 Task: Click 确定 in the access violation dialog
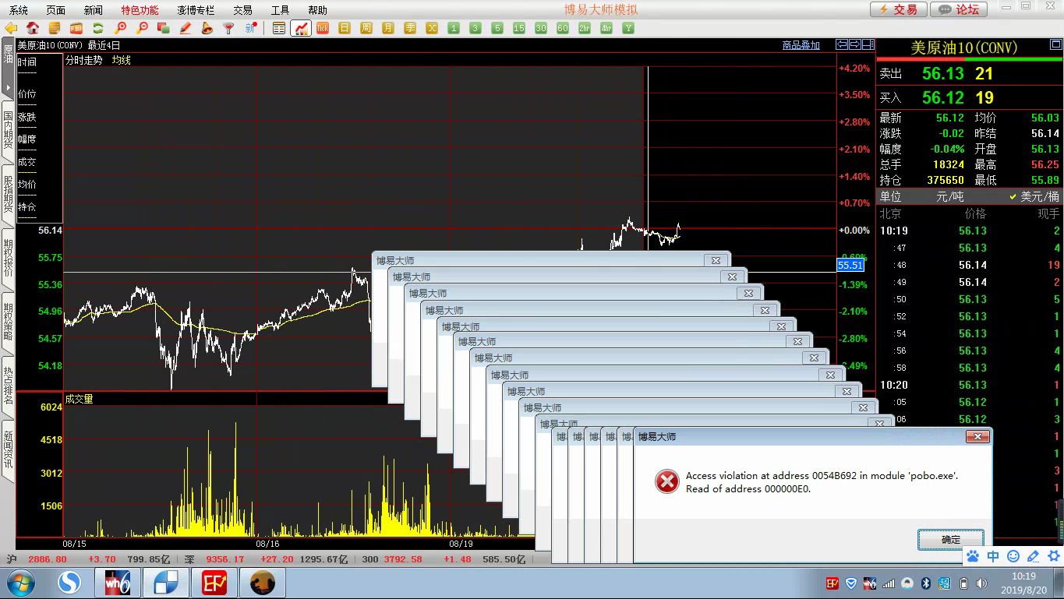coord(950,539)
